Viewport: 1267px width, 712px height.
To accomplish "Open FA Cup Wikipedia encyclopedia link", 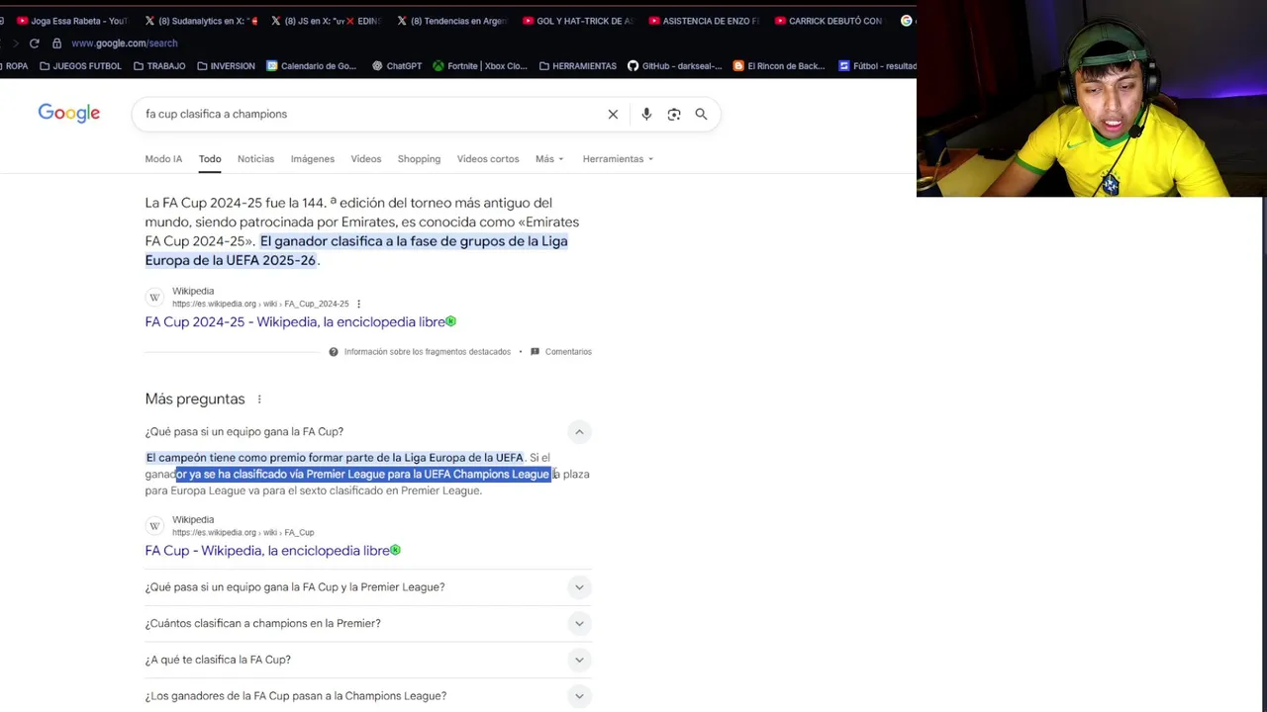I will point(267,550).
